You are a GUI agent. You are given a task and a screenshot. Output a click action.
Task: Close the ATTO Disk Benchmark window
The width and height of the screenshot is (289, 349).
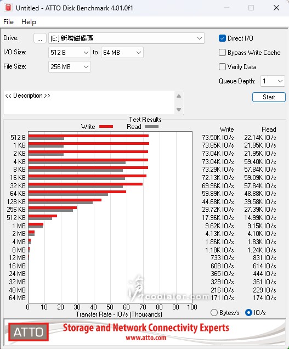[276, 8]
